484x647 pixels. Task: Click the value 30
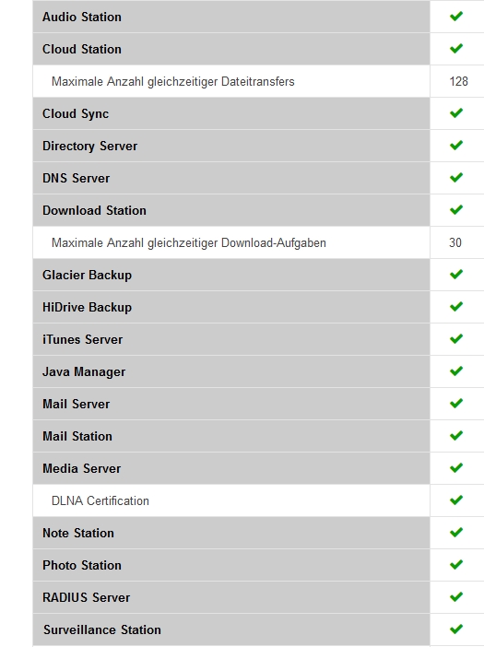455,242
